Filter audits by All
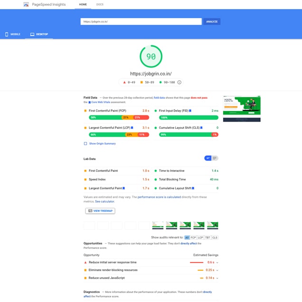The height and width of the screenshot is (302, 302). pos(187,238)
